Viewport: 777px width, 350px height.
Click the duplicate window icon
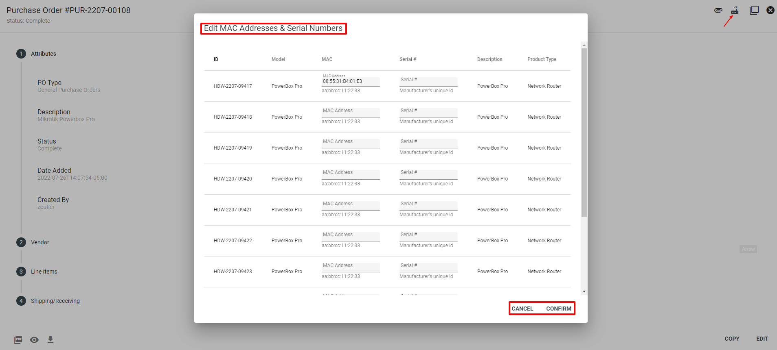click(754, 10)
